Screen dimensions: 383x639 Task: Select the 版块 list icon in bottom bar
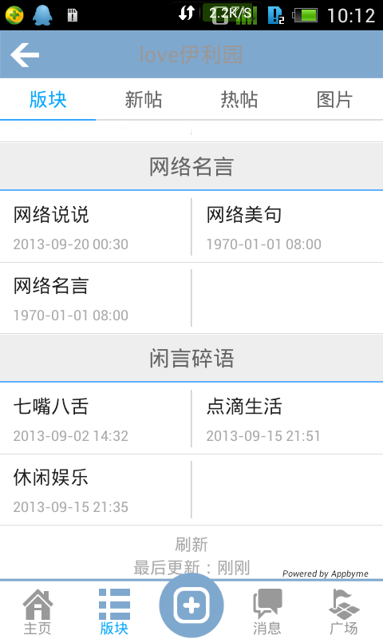tap(114, 611)
